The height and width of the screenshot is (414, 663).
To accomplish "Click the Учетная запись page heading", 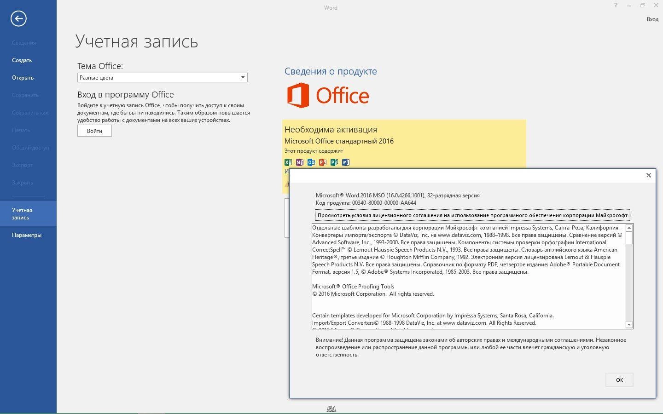I will click(x=137, y=41).
